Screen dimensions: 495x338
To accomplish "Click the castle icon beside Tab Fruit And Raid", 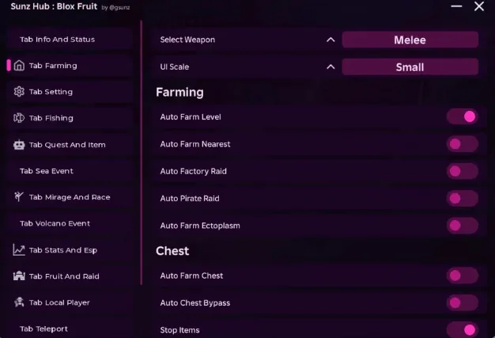I will pos(19,275).
